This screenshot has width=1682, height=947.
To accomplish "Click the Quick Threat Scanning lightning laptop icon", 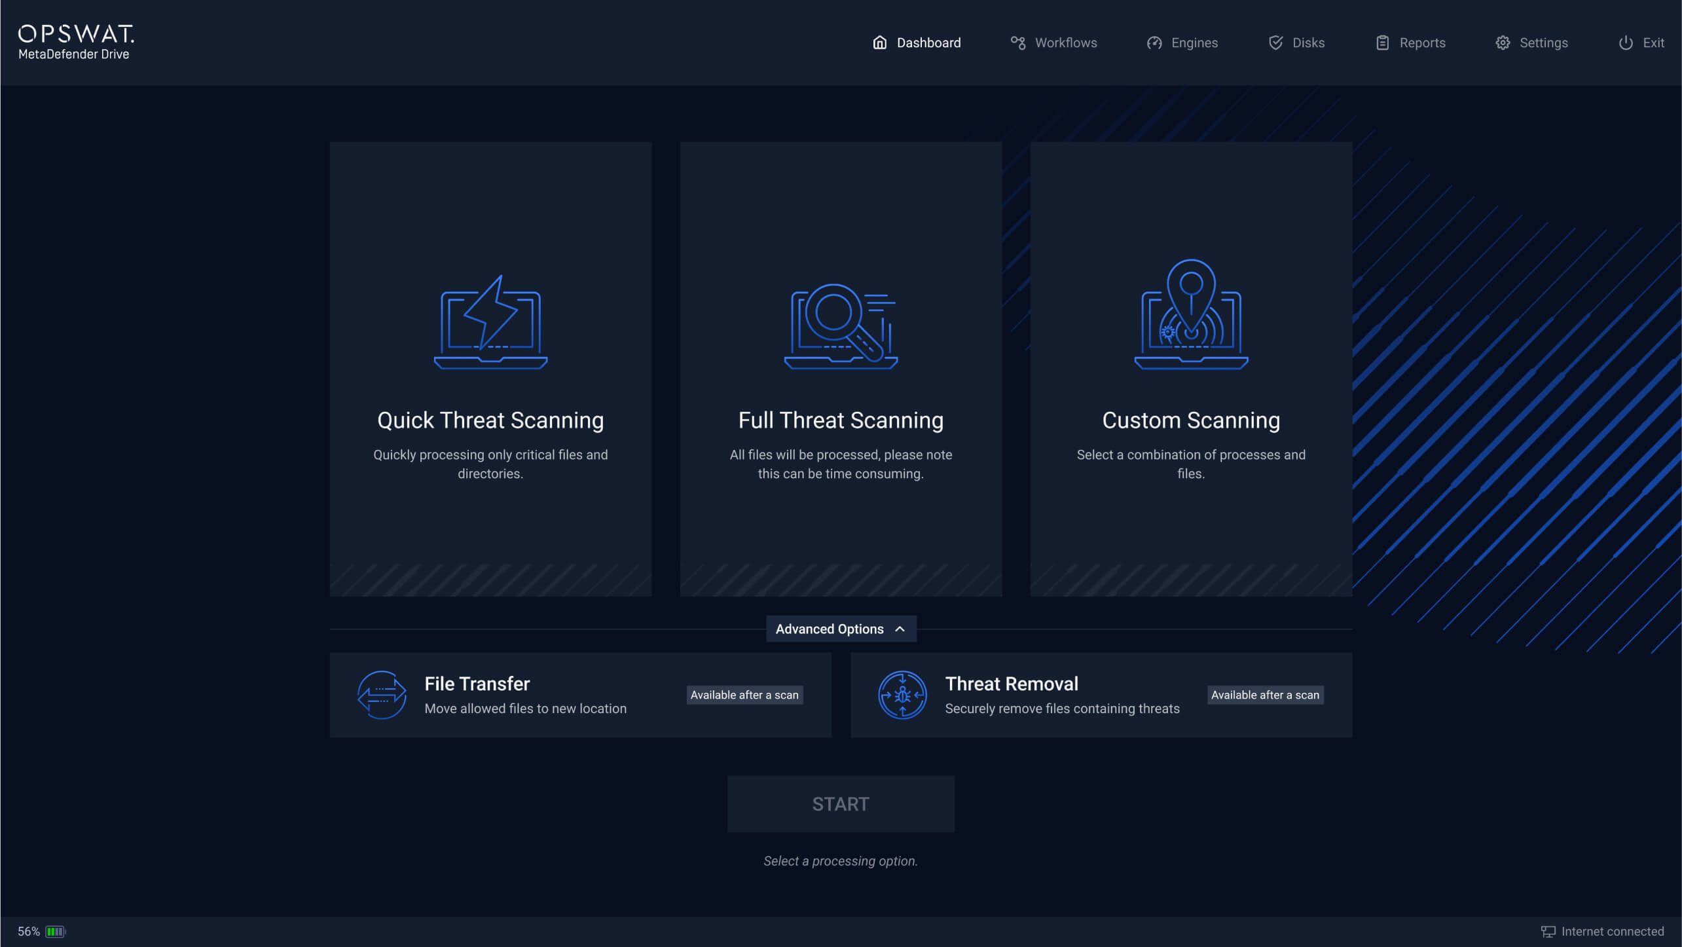I will point(490,324).
